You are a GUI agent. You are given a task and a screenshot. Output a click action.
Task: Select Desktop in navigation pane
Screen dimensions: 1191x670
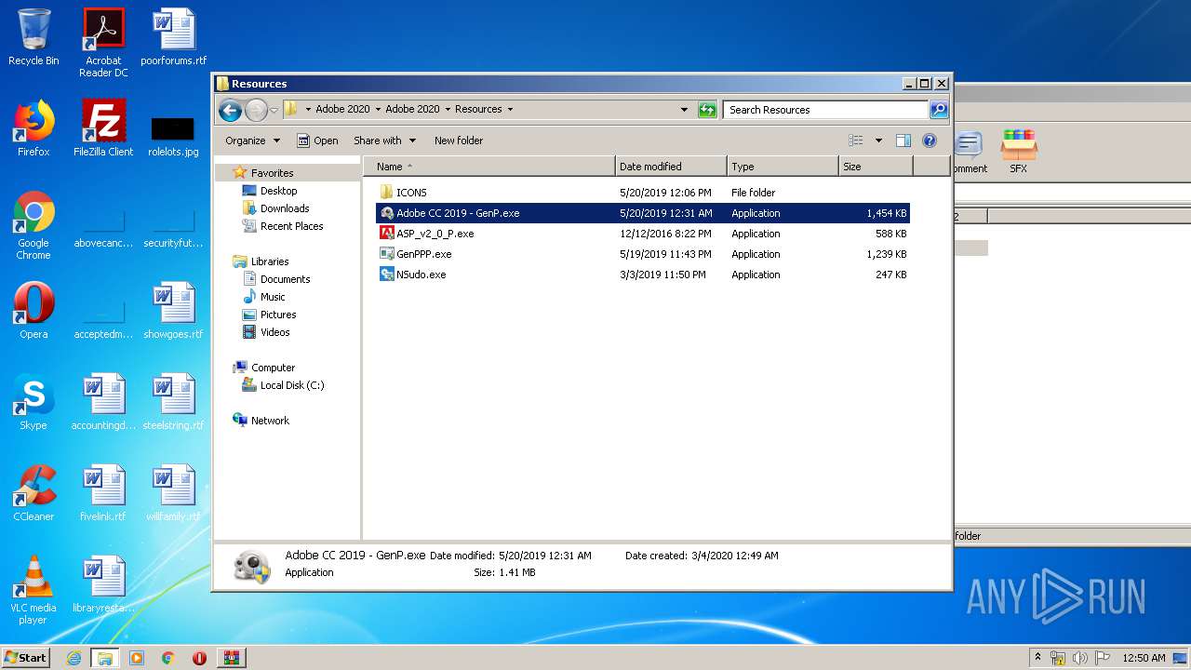pos(278,191)
